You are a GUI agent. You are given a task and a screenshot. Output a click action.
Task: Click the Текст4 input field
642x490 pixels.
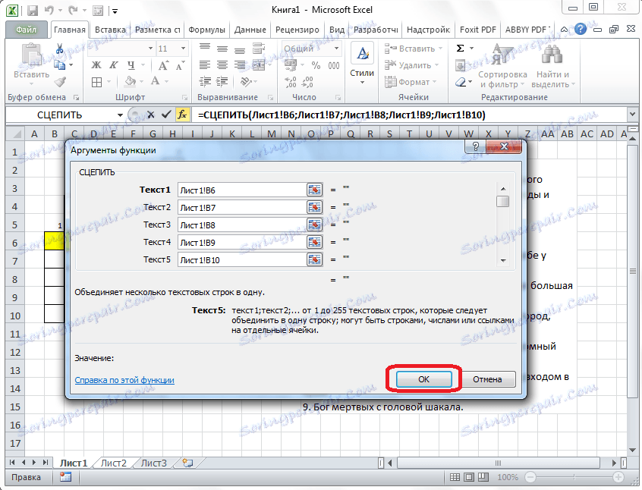tap(242, 242)
